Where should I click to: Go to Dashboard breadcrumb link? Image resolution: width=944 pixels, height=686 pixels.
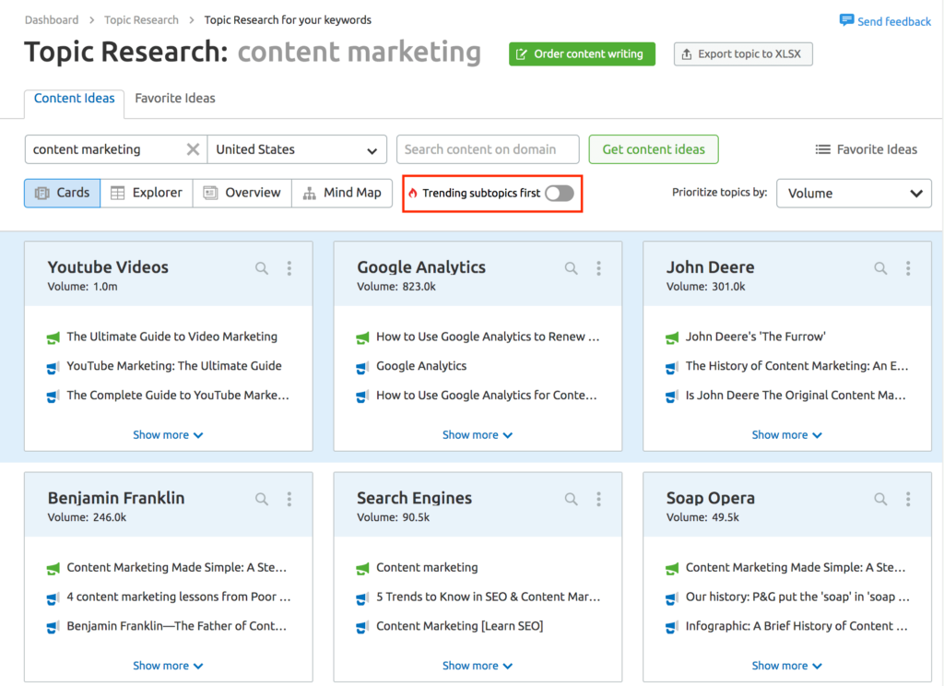(x=52, y=20)
